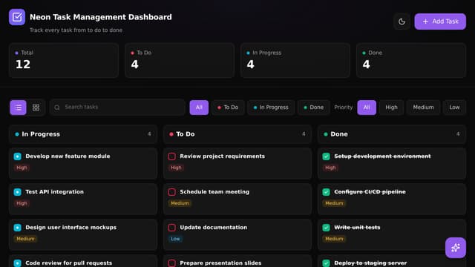Click the subtitle Track every task text
The image size is (475, 267).
[76, 30]
